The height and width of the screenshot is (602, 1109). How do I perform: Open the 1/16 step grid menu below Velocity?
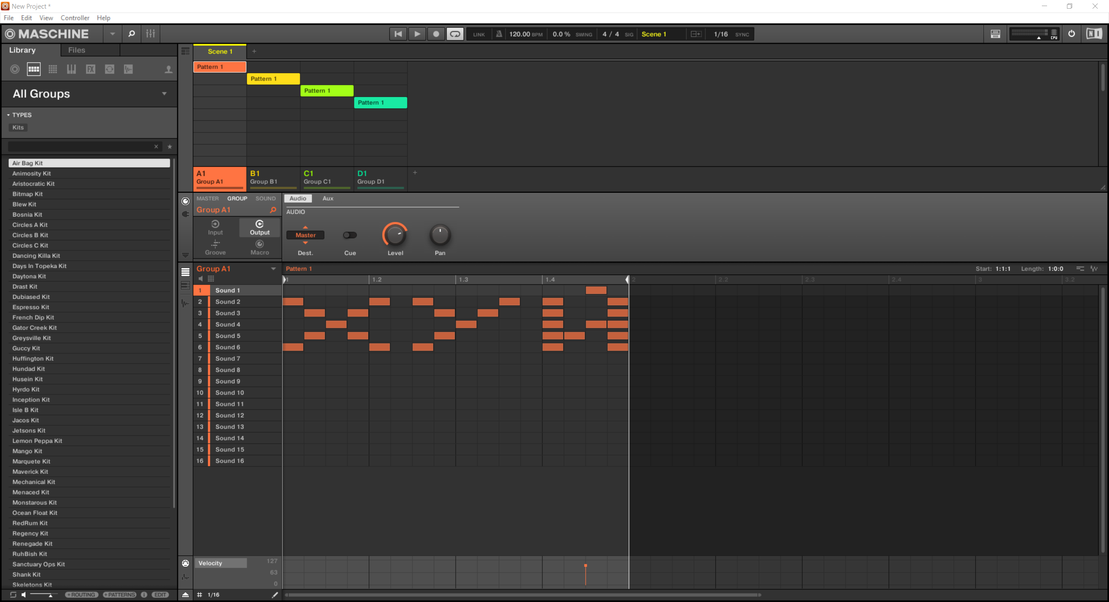pos(213,595)
